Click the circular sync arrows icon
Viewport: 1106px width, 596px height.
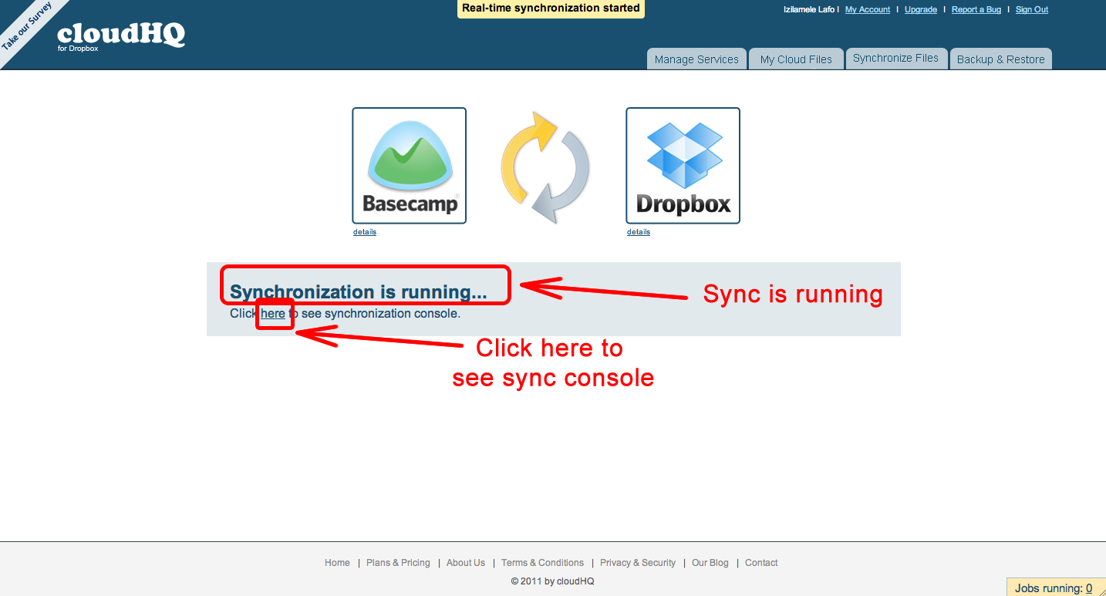(545, 167)
